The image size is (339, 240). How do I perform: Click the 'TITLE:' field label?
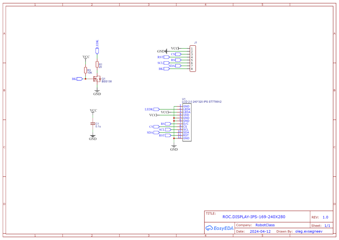[x=211, y=214]
